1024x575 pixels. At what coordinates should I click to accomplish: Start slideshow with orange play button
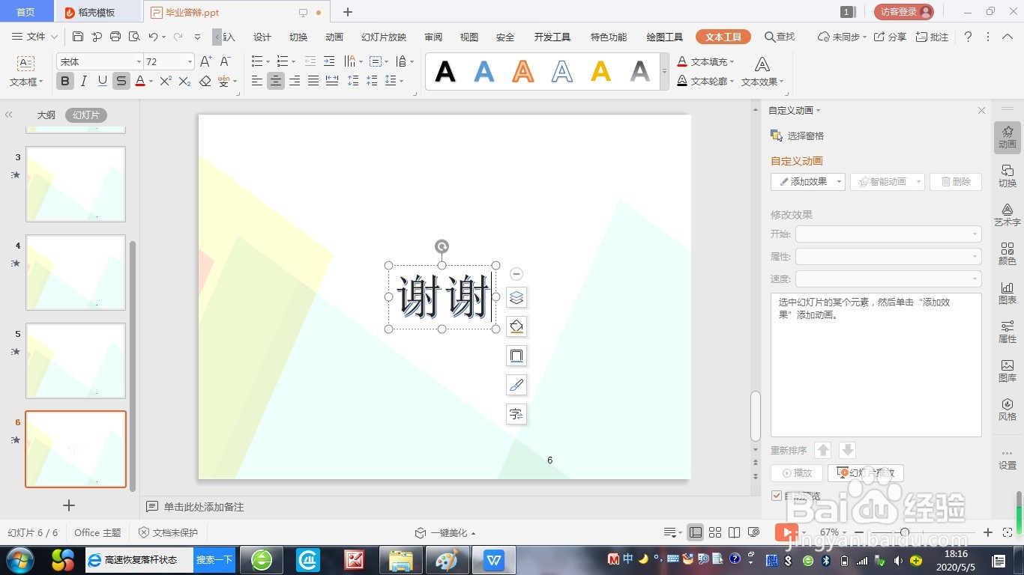[x=786, y=532]
